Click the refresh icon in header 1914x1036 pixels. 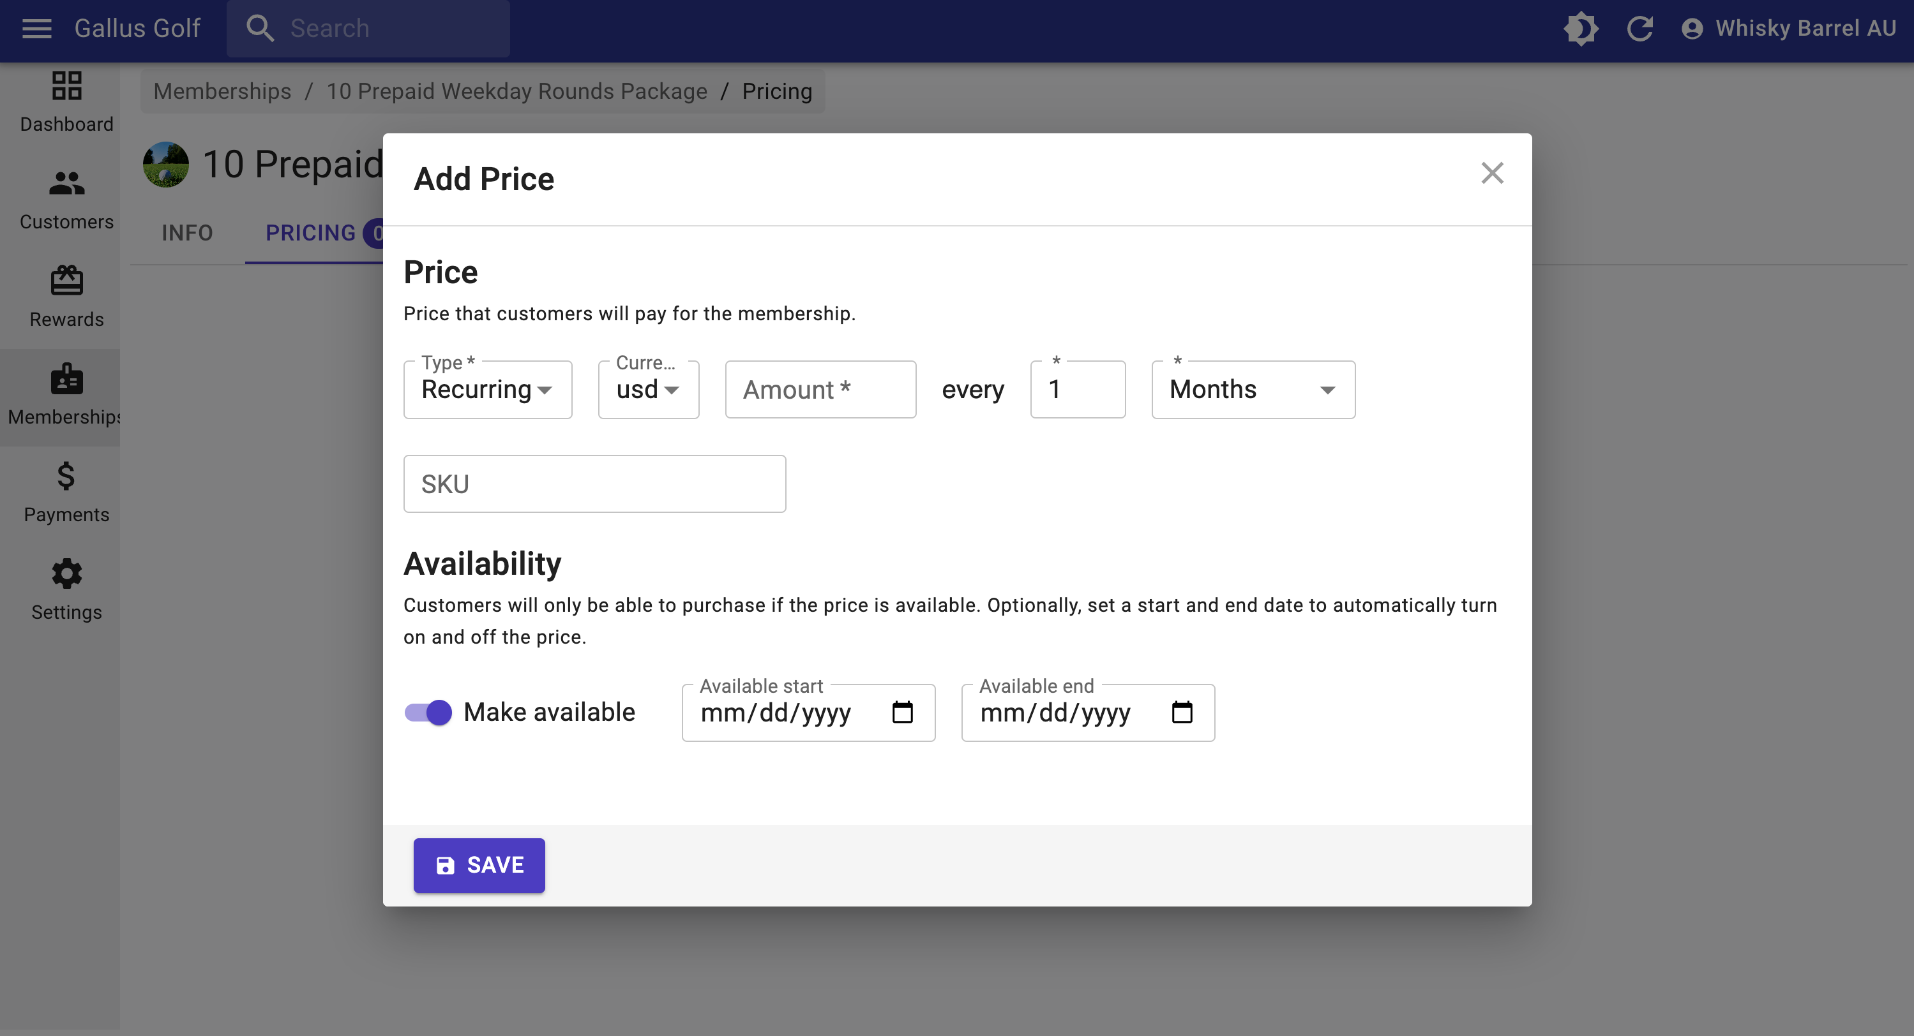(x=1640, y=28)
